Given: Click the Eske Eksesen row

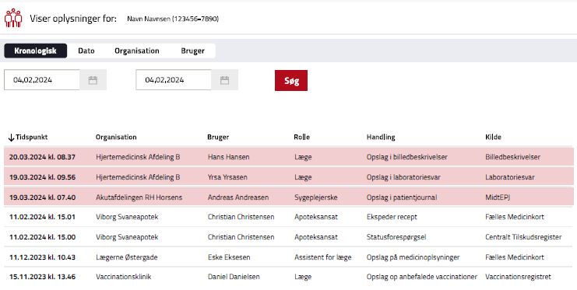Looking at the screenshot, I should 288,257.
